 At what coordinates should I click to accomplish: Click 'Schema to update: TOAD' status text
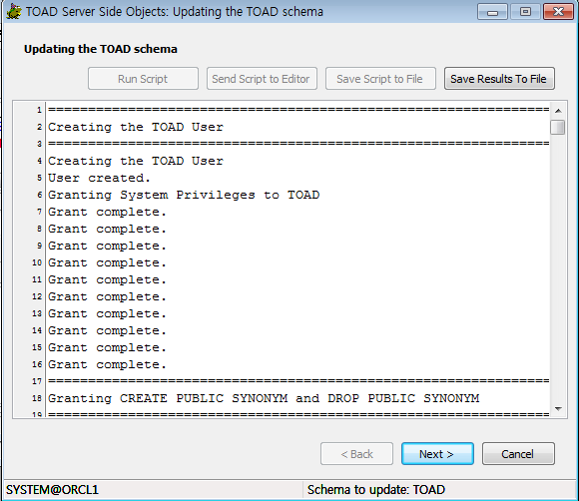coord(376,490)
